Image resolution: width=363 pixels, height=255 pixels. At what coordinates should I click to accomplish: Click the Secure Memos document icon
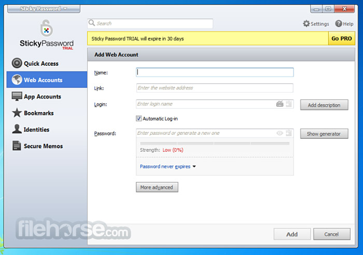pos(17,146)
